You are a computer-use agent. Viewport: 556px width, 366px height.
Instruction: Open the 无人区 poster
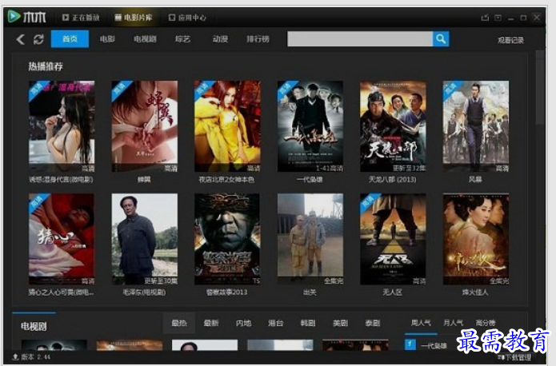(x=393, y=239)
